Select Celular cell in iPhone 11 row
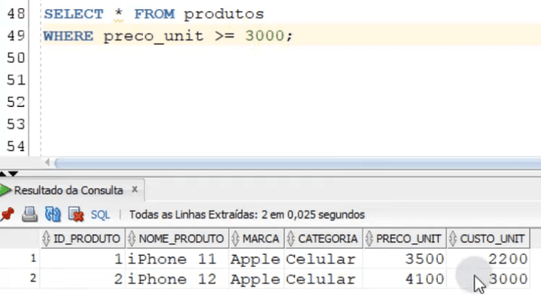541x302 pixels. click(323, 259)
